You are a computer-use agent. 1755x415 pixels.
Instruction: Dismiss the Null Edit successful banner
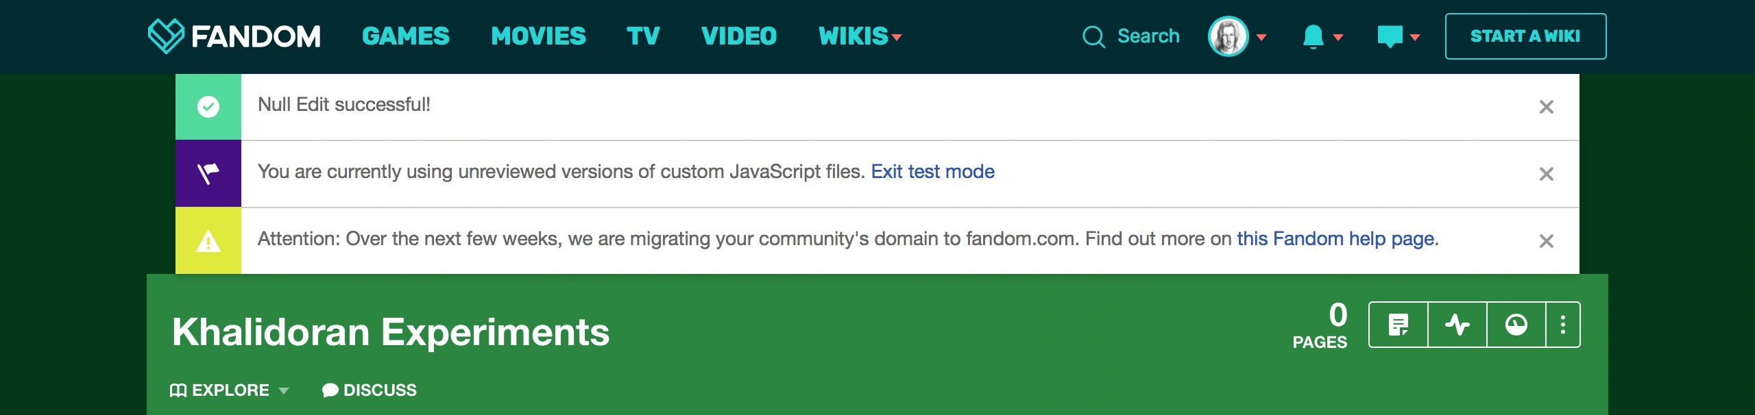coord(1546,107)
